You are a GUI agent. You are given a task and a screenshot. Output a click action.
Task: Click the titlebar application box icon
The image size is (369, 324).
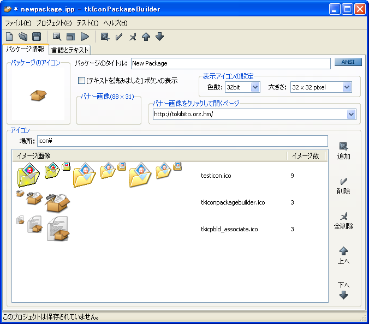tap(8, 9)
